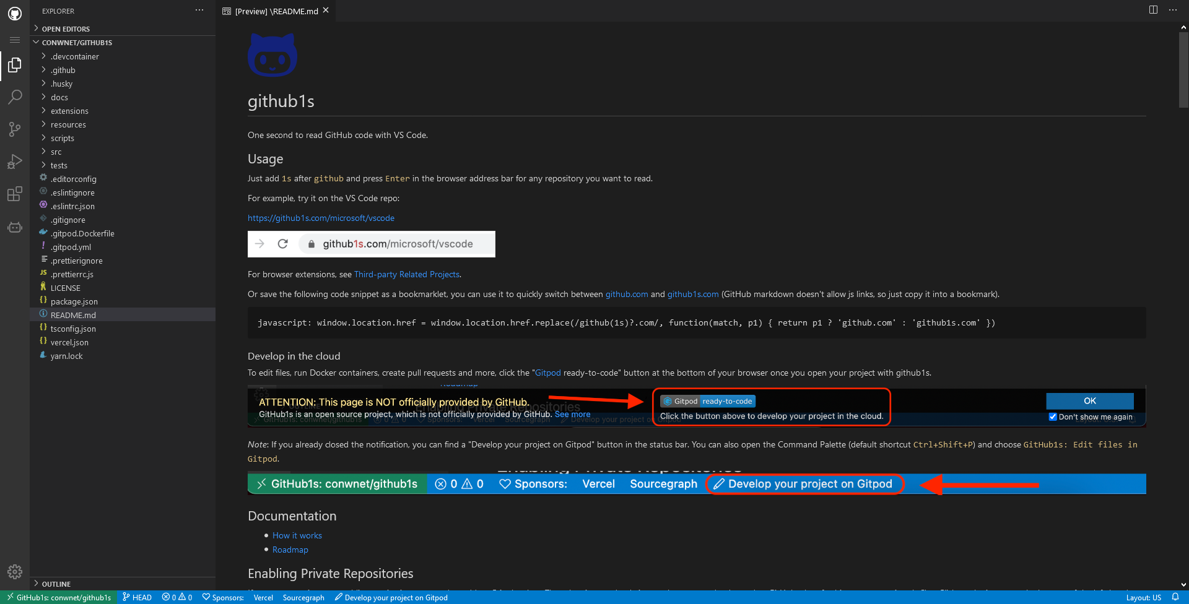Open the GitHub logo icon in activity bar
The height and width of the screenshot is (604, 1189).
click(x=15, y=13)
